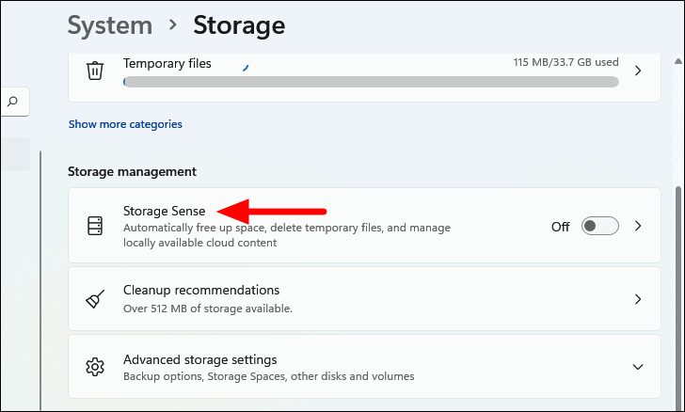The height and width of the screenshot is (412, 685).
Task: Open Cleanup recommendations via its chevron arrow
Action: tap(637, 299)
